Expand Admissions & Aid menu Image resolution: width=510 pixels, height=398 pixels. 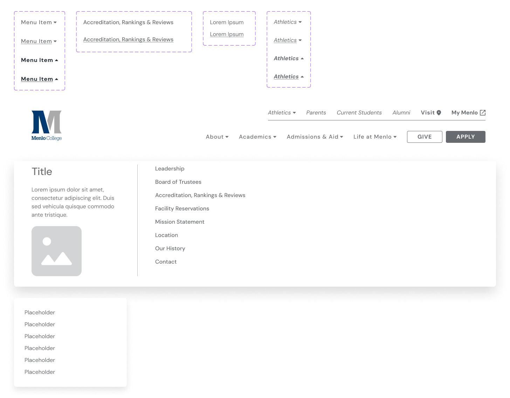coord(315,137)
